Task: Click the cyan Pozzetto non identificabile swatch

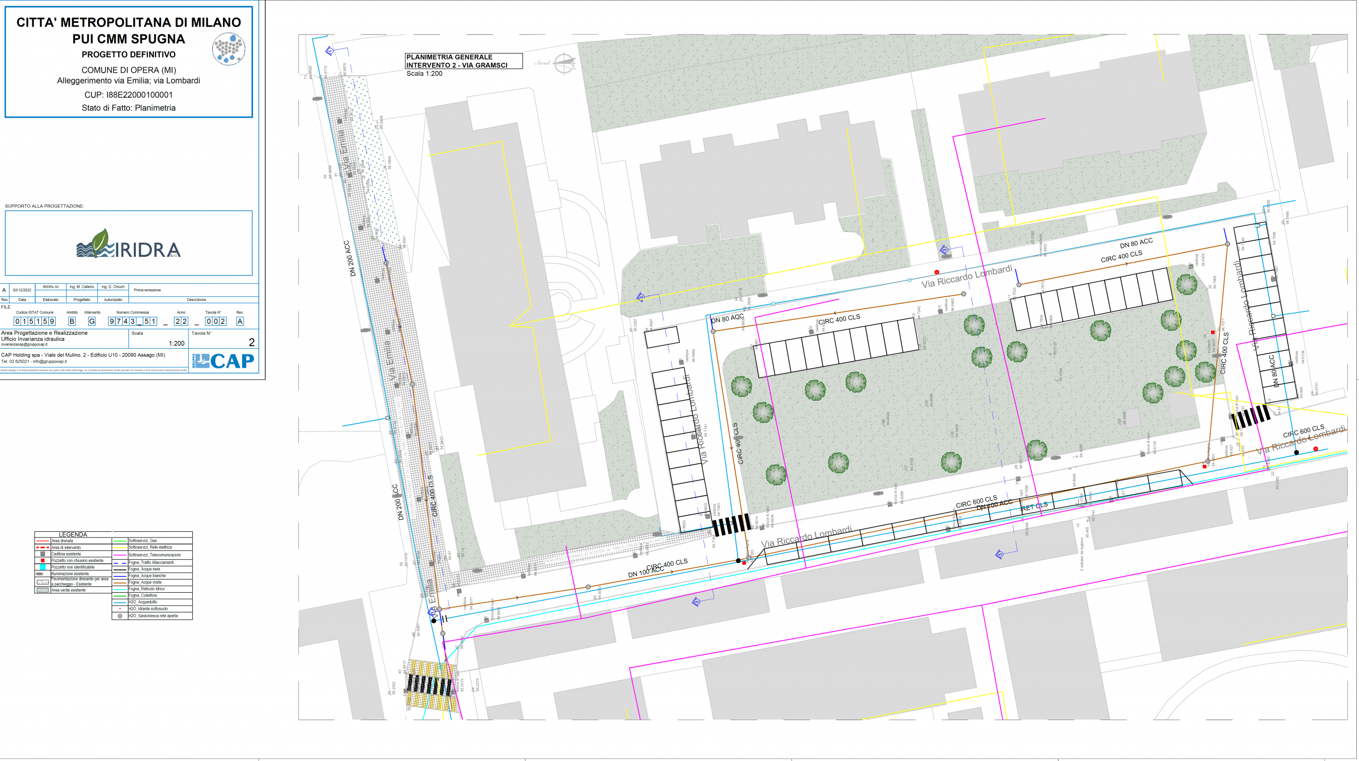Action: (42, 567)
